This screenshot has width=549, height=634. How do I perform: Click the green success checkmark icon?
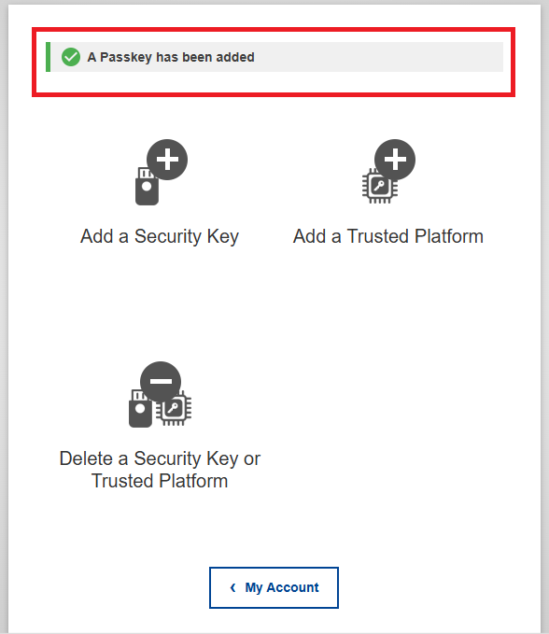[x=71, y=57]
